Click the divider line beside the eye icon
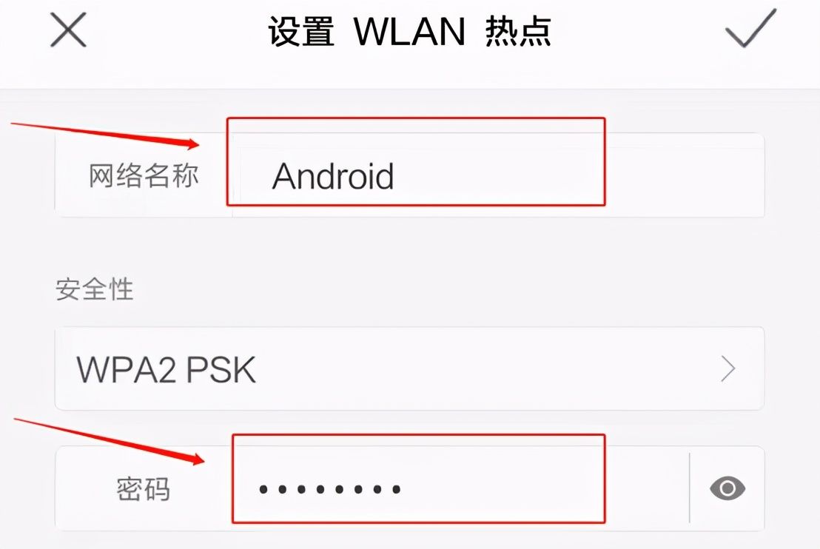This screenshot has height=549, width=820. click(x=690, y=488)
